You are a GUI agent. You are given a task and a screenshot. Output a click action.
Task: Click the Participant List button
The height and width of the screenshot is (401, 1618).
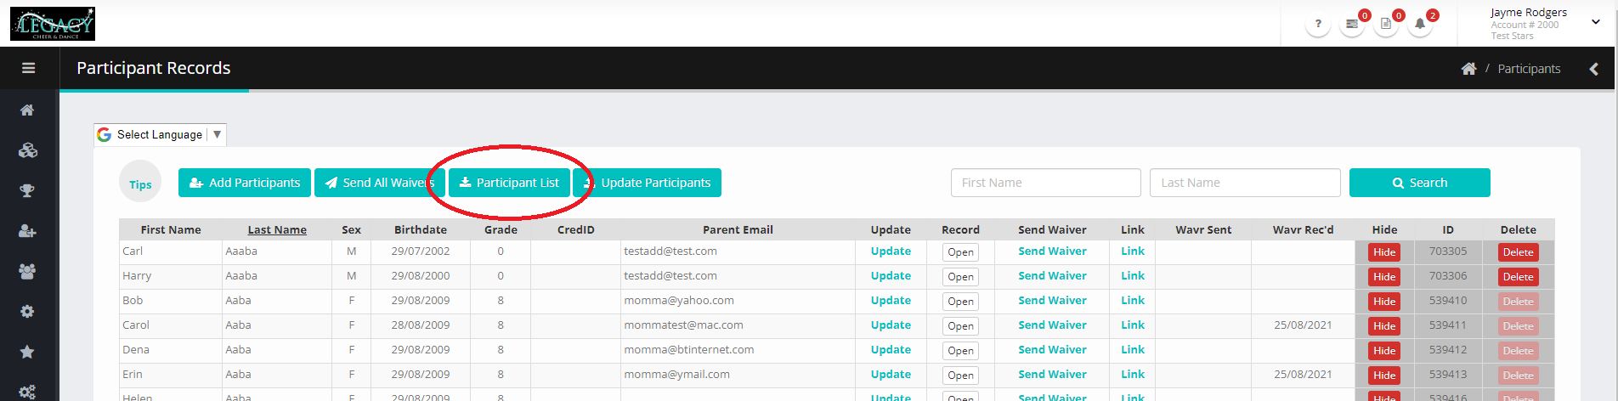point(509,183)
